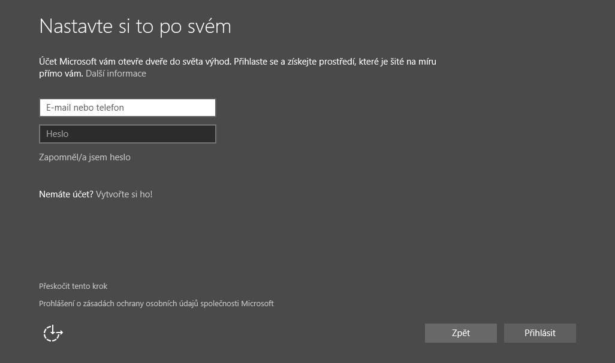Screen dimensions: 615x363
Task: Open Microsoft privacy statement link
Action: coord(156,304)
